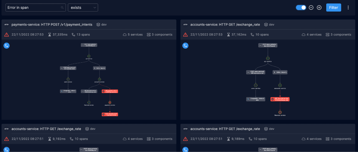Click the blue route icon on the payments-service graph
The width and height of the screenshot is (358, 152).
6,46
